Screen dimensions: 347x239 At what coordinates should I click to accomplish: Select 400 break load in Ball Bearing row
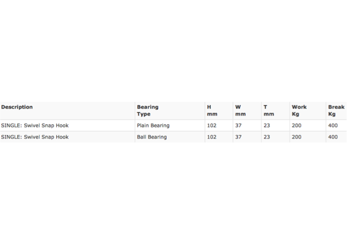[x=333, y=137]
